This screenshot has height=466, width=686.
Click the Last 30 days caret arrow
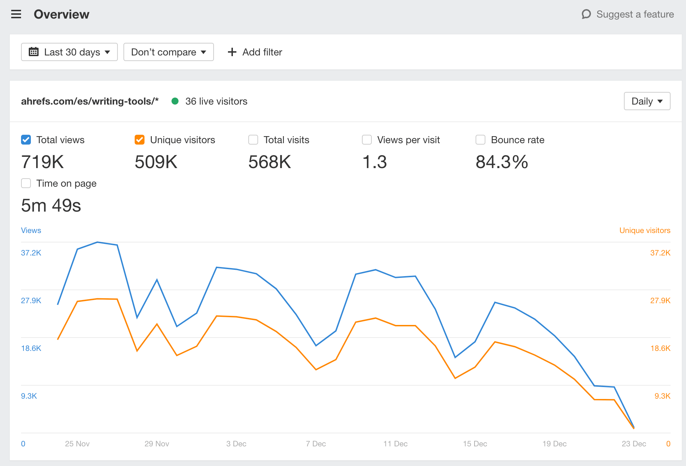[107, 52]
